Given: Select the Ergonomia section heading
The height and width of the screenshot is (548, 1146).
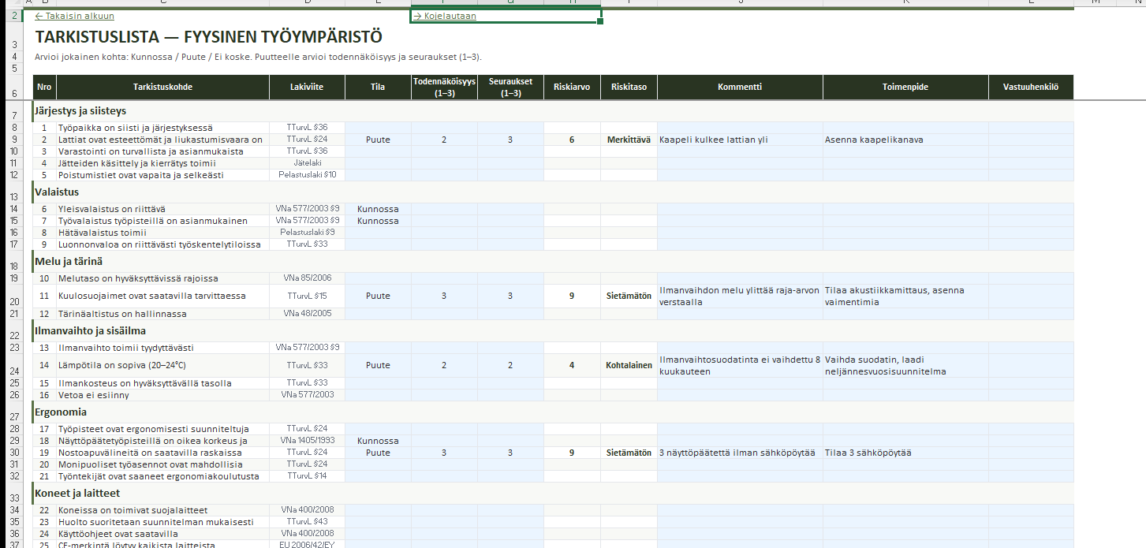Looking at the screenshot, I should click(x=60, y=412).
